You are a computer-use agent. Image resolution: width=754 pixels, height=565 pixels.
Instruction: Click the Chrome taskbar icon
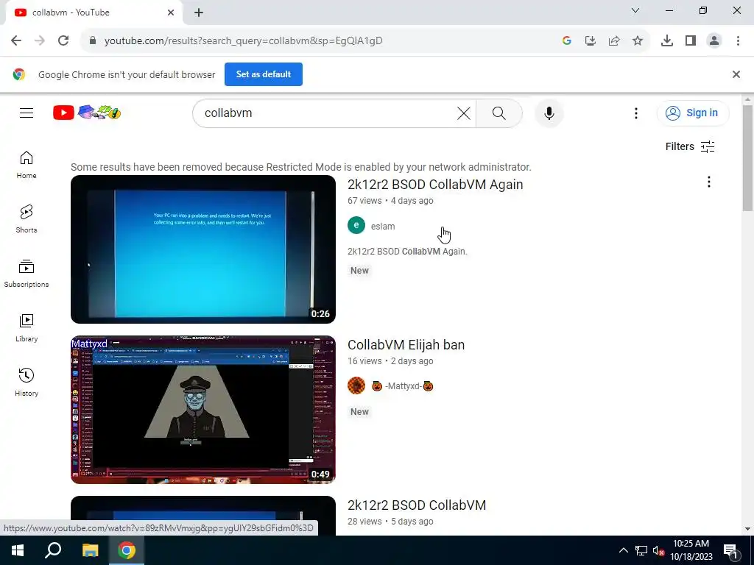pos(127,550)
